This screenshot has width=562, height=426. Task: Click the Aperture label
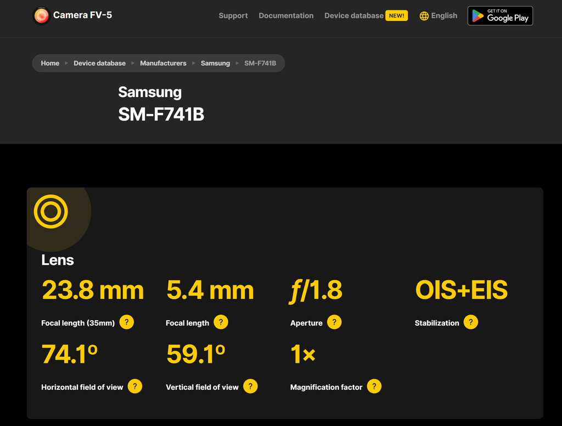(x=306, y=323)
